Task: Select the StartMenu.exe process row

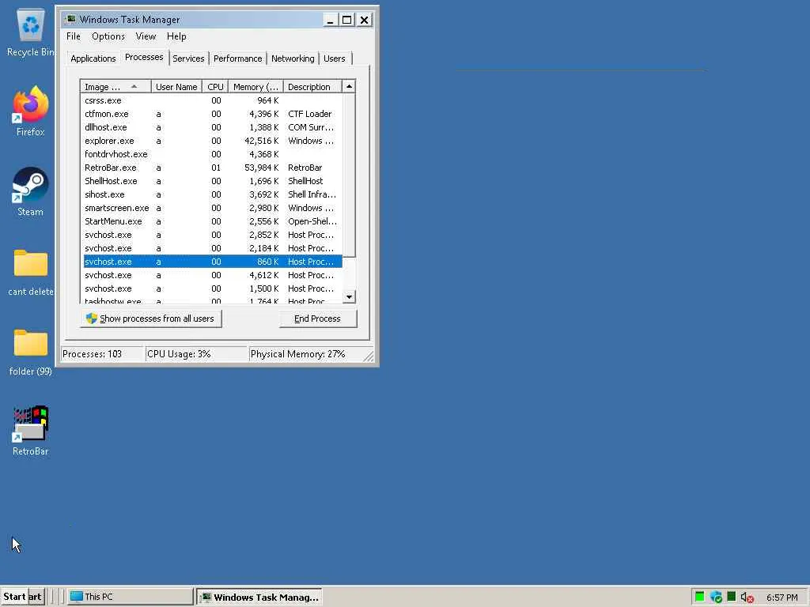Action: click(212, 221)
